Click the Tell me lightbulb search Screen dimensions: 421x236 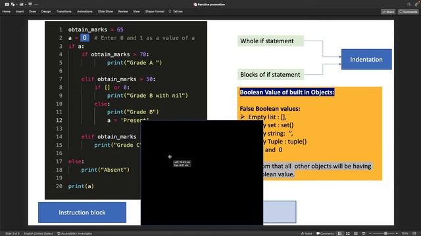176,12
